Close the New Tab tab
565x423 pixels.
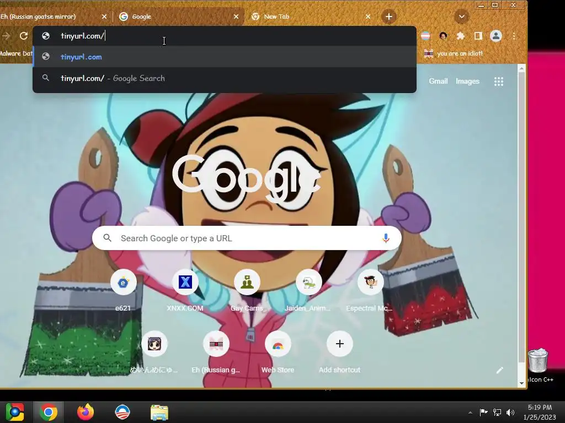pyautogui.click(x=368, y=17)
